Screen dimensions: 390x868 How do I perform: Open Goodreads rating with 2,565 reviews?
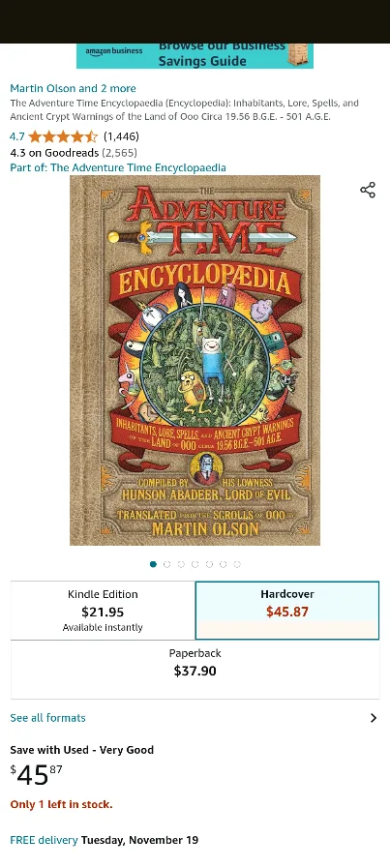point(74,153)
